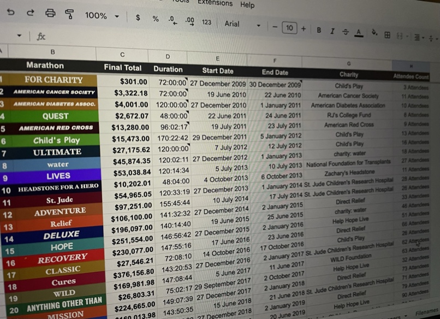Print the spreadsheet using printer icon
440x319 pixels.
coord(50,13)
